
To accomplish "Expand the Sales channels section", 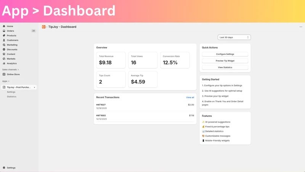I will [11, 70].
